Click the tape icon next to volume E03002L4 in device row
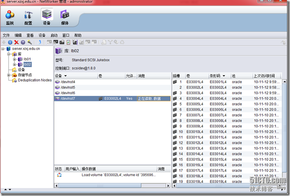This screenshot has width=290, height=196. [x=100, y=99]
